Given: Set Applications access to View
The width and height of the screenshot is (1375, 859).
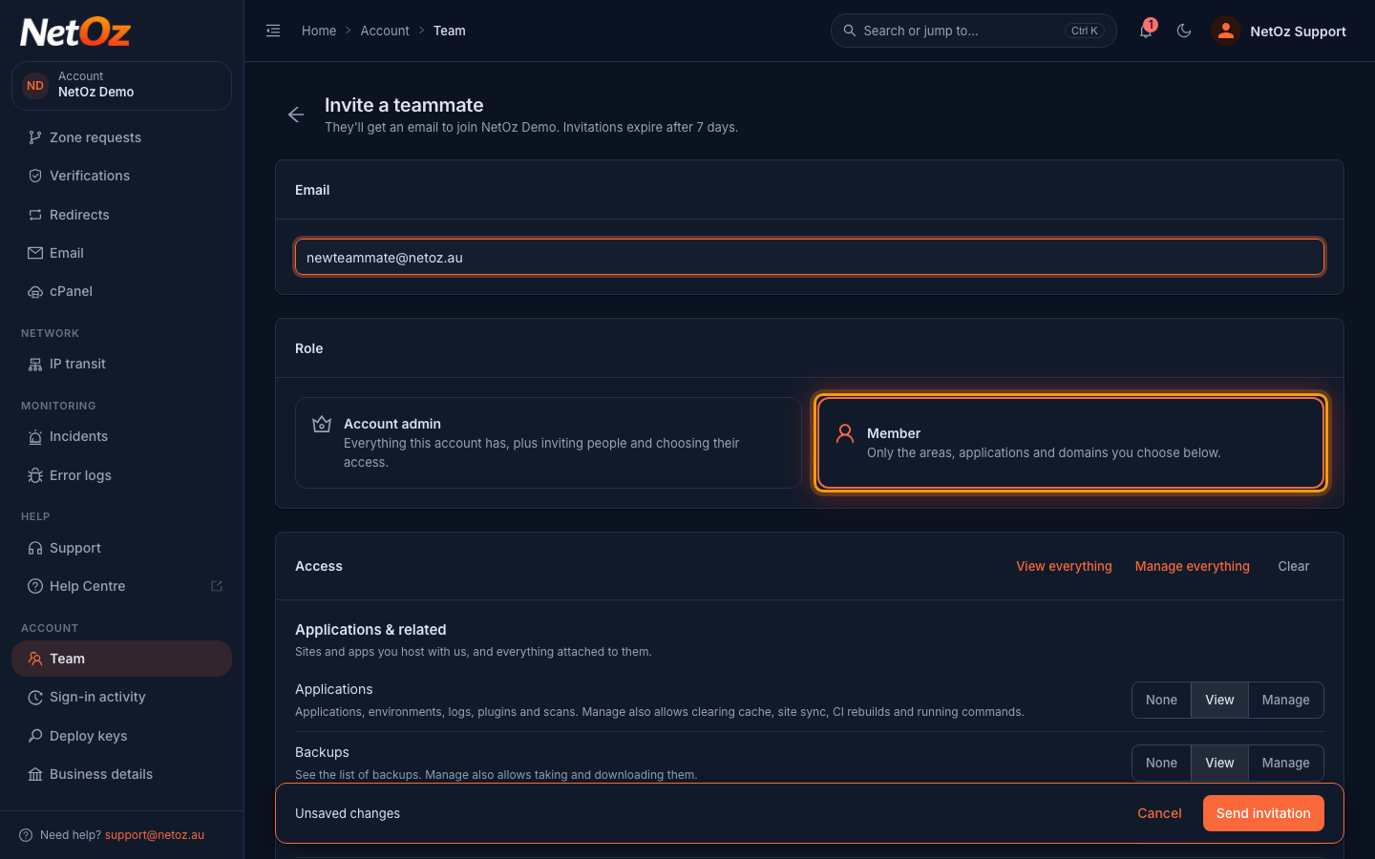Looking at the screenshot, I should click(1219, 700).
